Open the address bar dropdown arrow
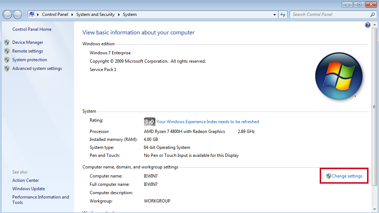 [x=274, y=14]
